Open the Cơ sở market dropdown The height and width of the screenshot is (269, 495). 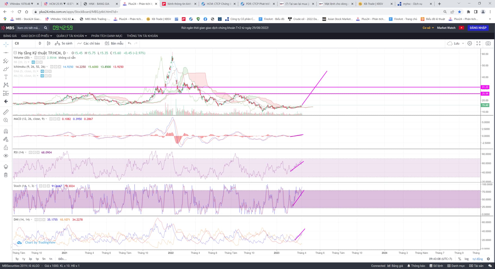pos(428,28)
